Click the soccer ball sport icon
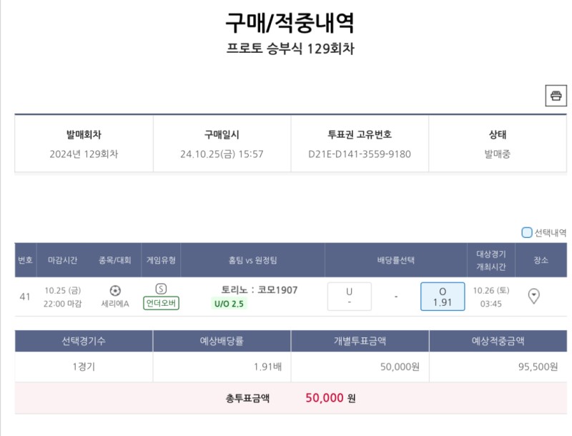Viewport: 572px width, 436px height. coord(115,290)
